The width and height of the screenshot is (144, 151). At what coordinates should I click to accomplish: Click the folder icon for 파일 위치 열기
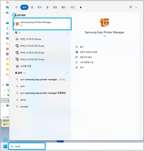pyautogui.click(x=76, y=57)
